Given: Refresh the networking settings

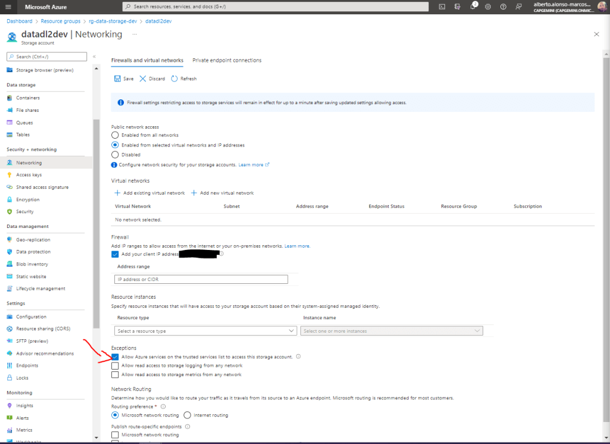Looking at the screenshot, I should tap(175, 79).
